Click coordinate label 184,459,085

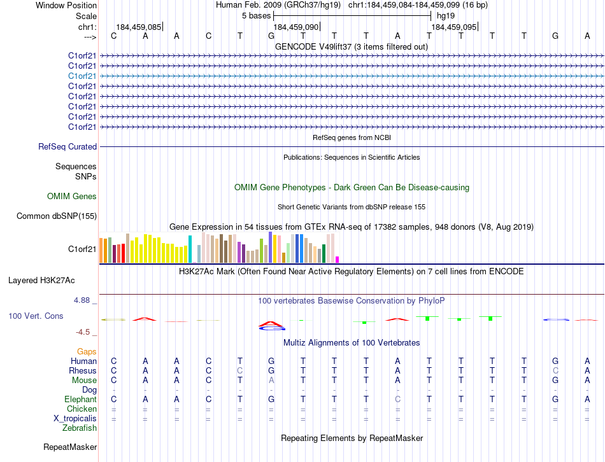click(139, 27)
